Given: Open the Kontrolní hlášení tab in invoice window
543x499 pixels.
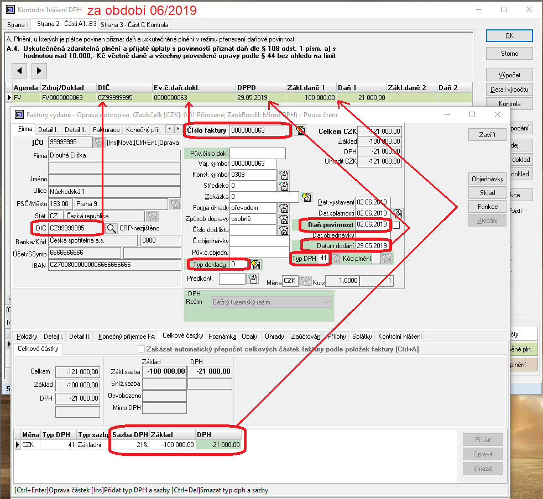Looking at the screenshot, I should click(x=400, y=337).
